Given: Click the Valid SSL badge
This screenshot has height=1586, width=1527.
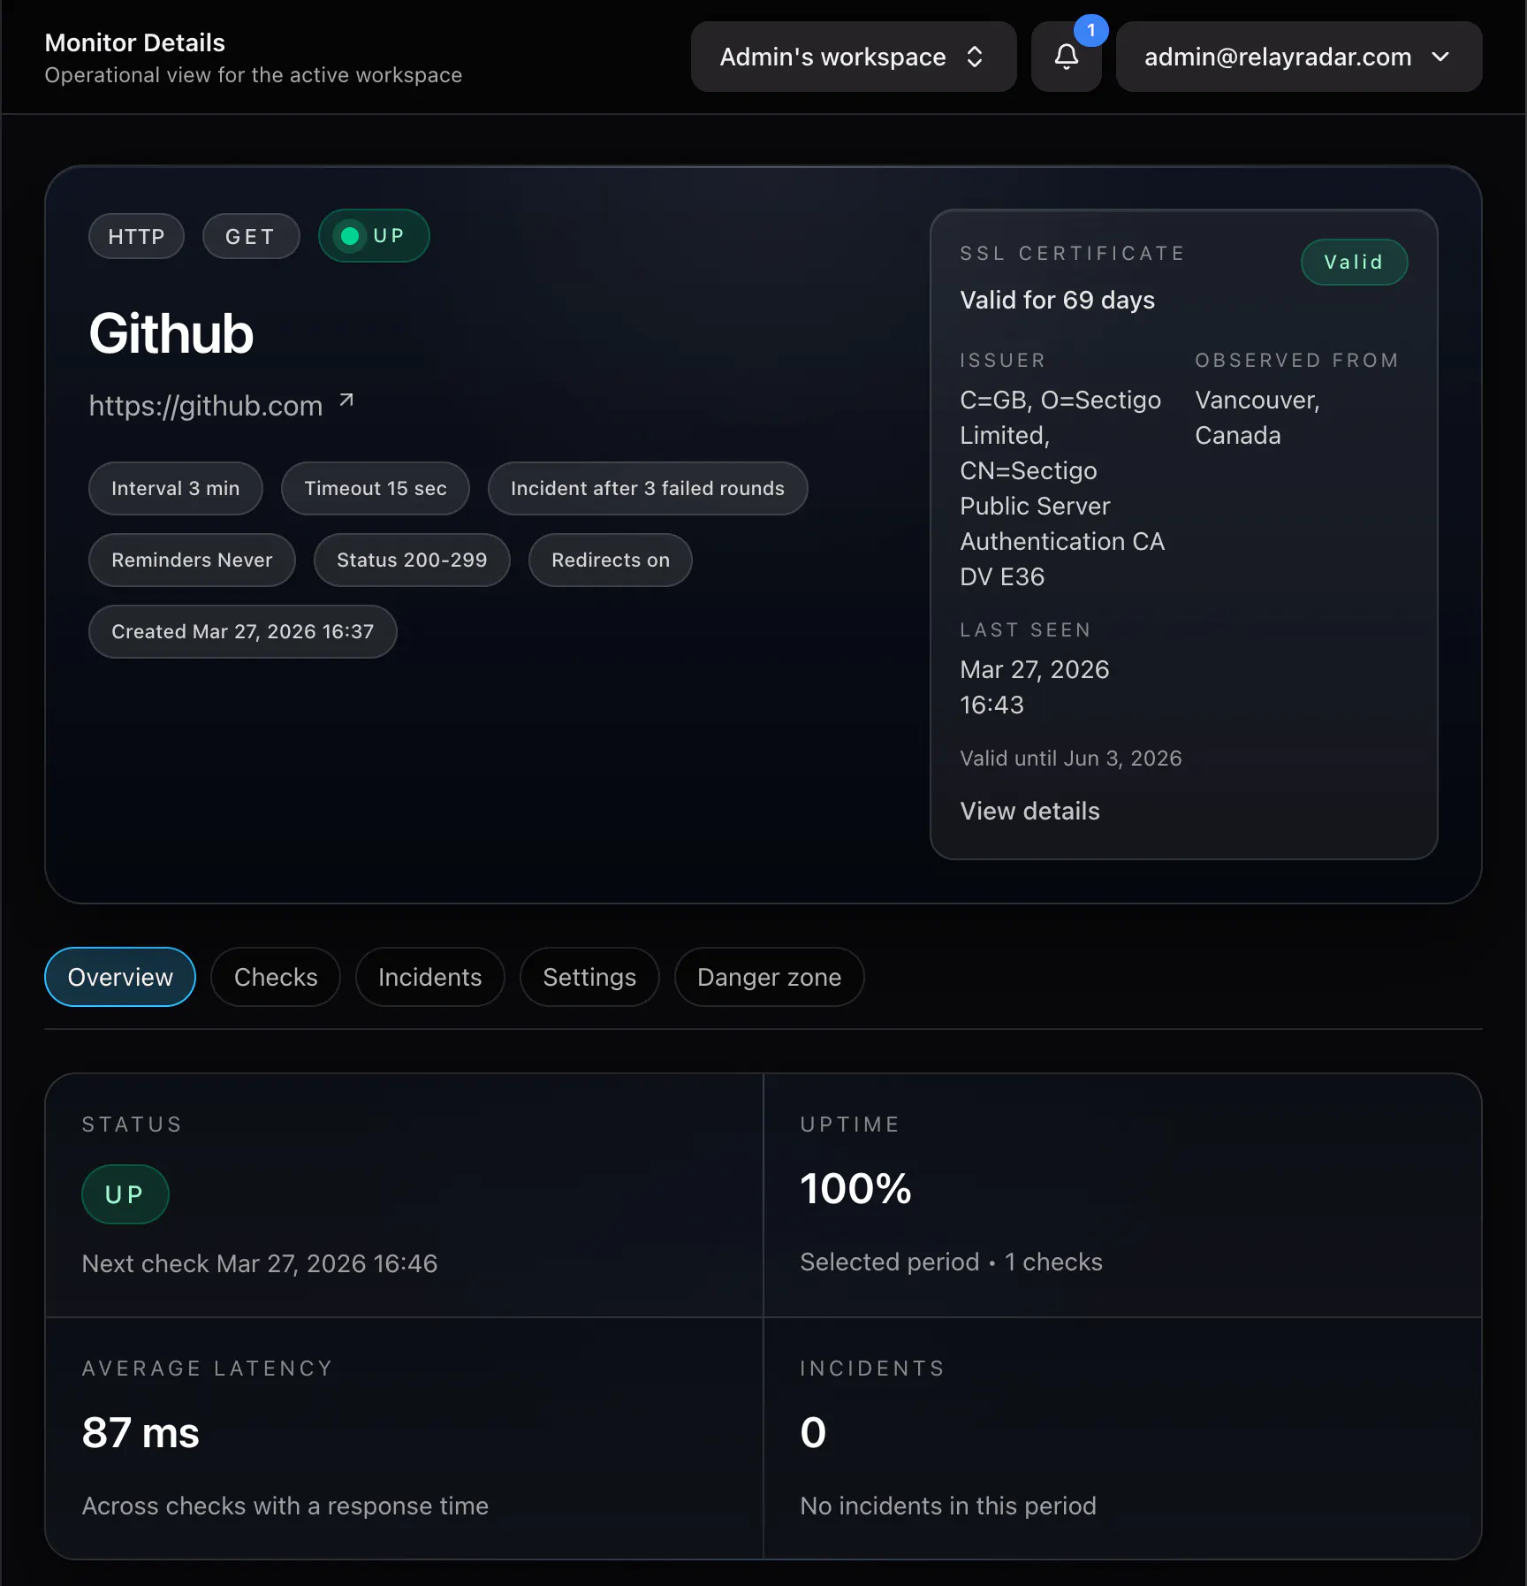Looking at the screenshot, I should tap(1354, 263).
